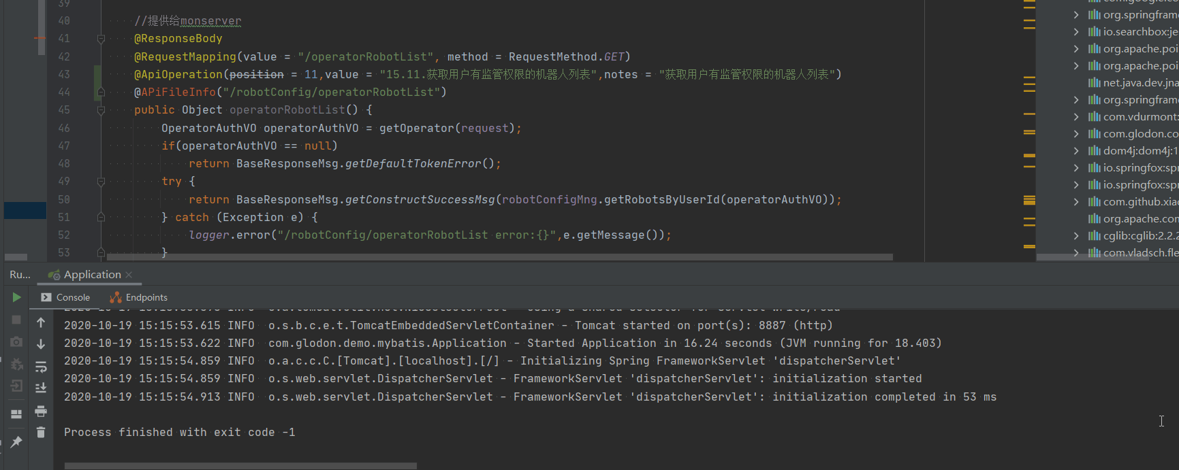Expand the com.github.xia library node
Screen dimensions: 1179x470
tap(1076, 202)
